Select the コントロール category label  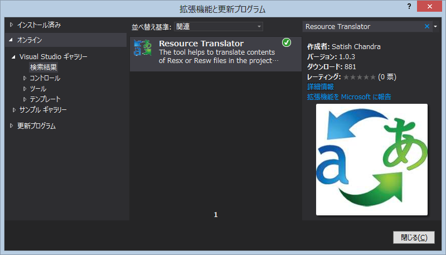click(x=45, y=78)
